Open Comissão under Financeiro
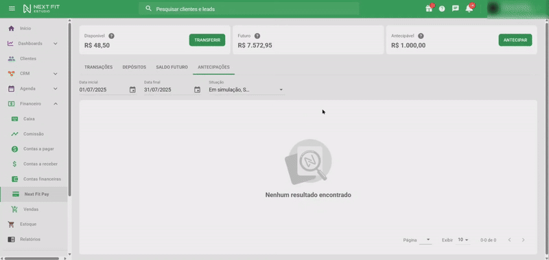The height and width of the screenshot is (260, 549). click(x=34, y=134)
